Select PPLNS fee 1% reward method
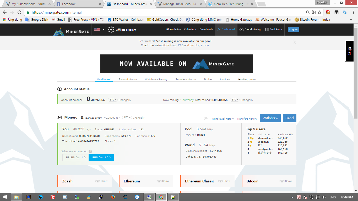 coord(75,158)
